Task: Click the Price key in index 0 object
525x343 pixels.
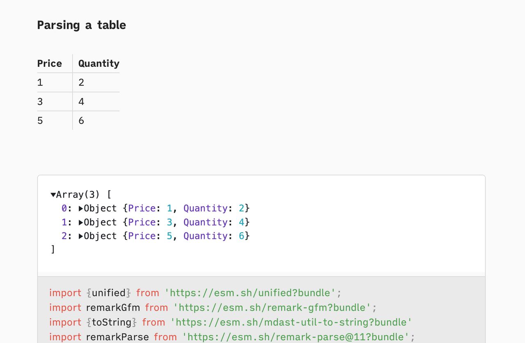Action: click(141, 208)
